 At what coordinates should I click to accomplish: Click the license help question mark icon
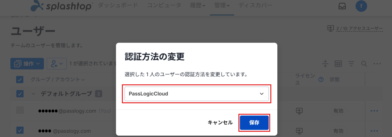(321, 80)
